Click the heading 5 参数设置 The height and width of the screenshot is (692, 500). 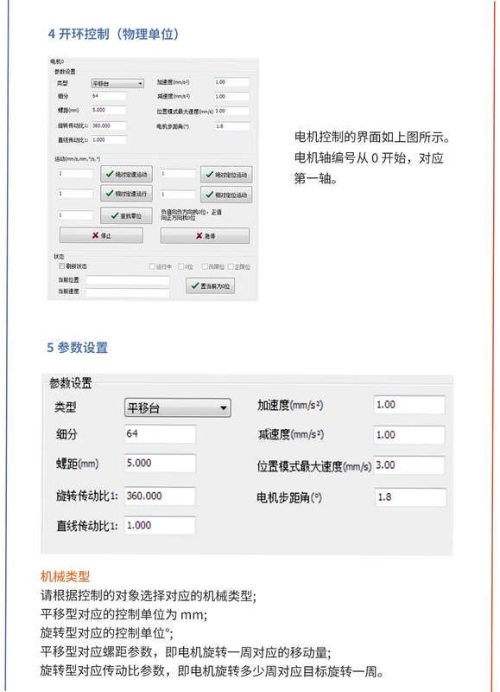pyautogui.click(x=78, y=348)
